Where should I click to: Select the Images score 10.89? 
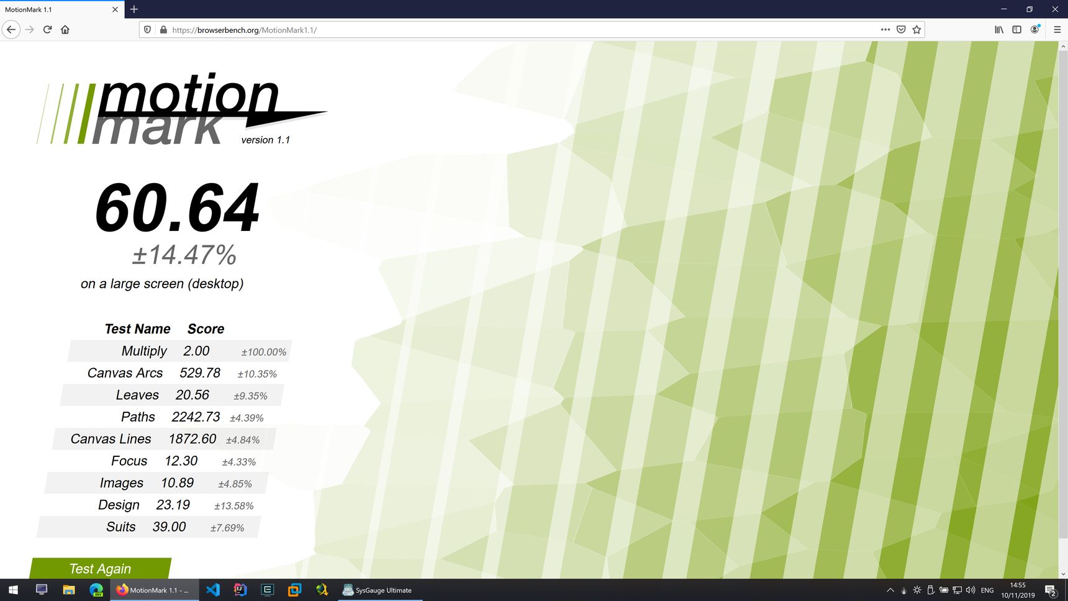point(178,482)
